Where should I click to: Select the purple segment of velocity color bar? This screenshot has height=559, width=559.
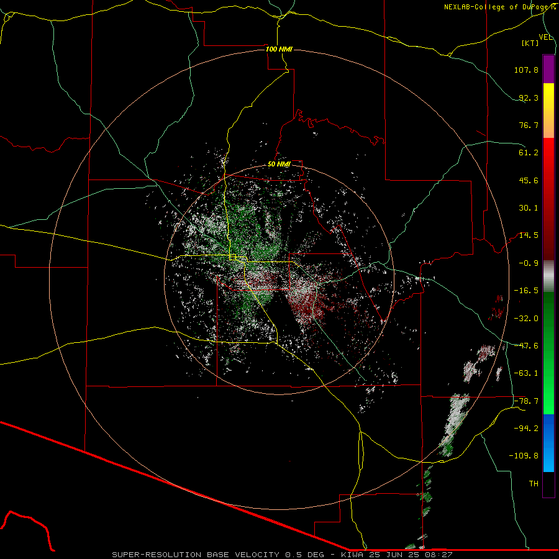[x=548, y=70]
